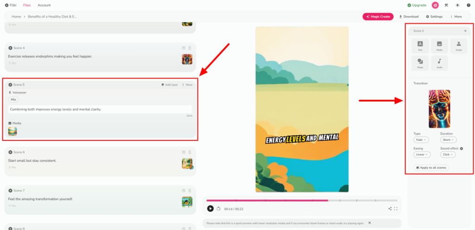Enter fullscreen preview mode
475x230 pixels.
tap(396, 209)
